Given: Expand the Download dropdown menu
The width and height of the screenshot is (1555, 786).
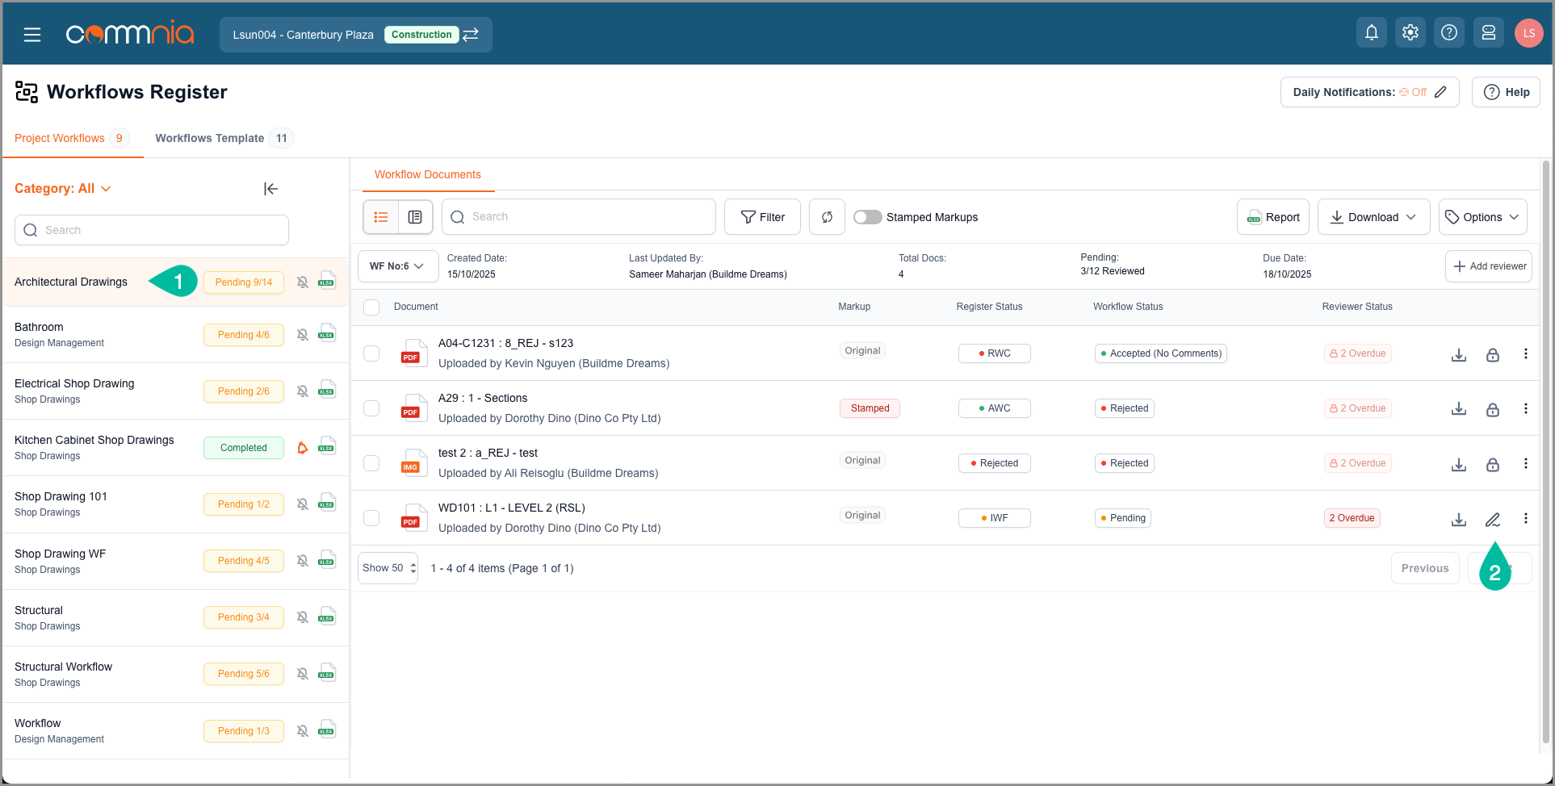Looking at the screenshot, I should pos(1373,217).
